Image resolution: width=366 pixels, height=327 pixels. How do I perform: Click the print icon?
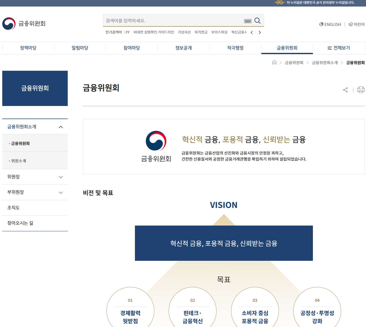361,90
